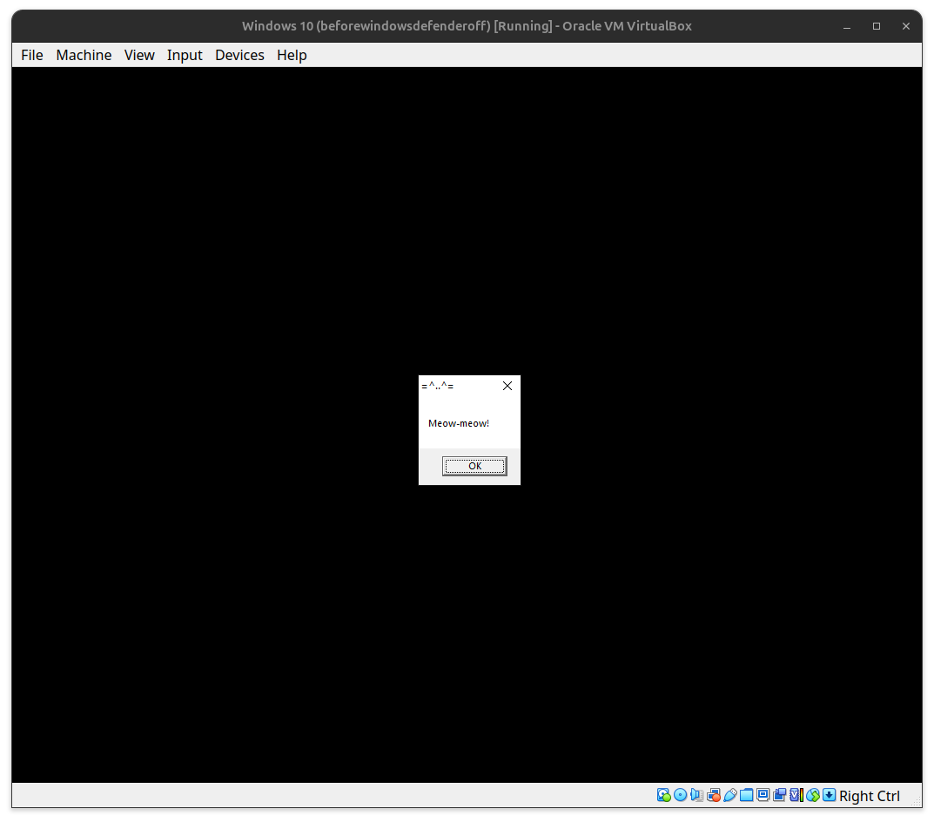
Task: Click the shared folders status icon
Action: pos(746,795)
